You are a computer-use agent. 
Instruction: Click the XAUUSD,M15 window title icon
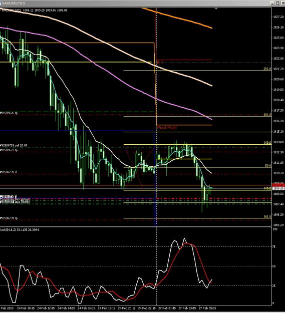1,3
